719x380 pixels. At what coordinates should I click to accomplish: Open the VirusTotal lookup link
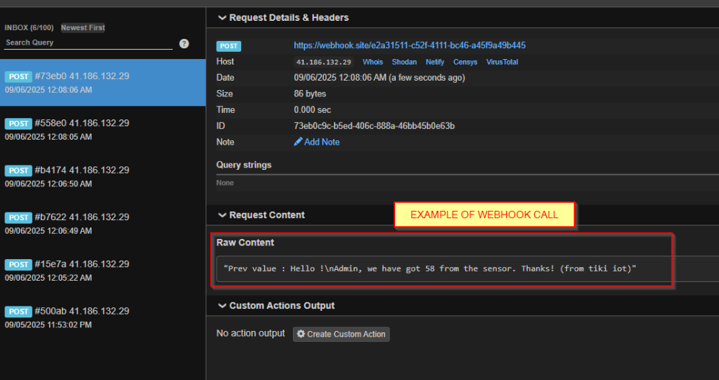tap(502, 62)
